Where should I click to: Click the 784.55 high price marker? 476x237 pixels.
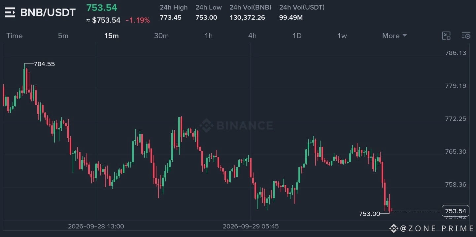coord(44,64)
